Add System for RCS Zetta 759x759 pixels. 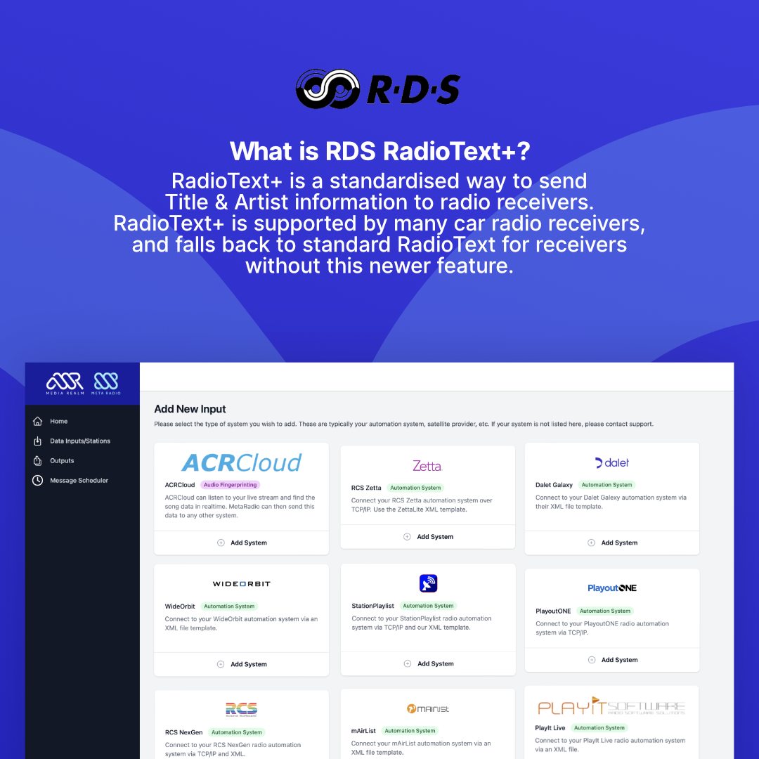pos(428,537)
